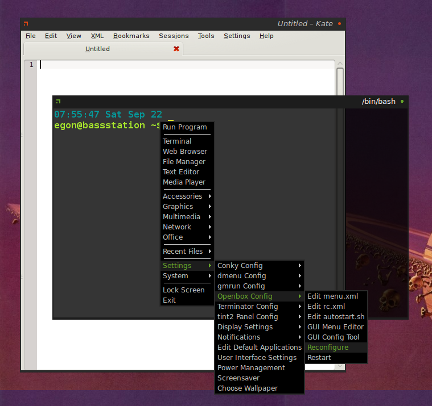Close the Untitled tab with the red X
Image resolution: width=432 pixels, height=406 pixels.
coord(176,49)
